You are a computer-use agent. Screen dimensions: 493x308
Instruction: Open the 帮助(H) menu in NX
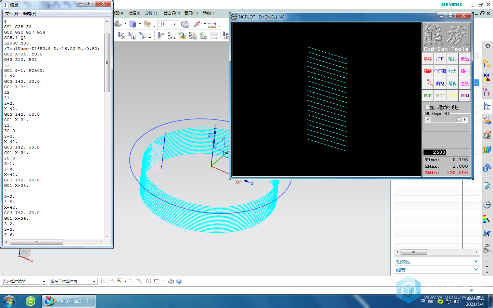pyautogui.click(x=209, y=13)
